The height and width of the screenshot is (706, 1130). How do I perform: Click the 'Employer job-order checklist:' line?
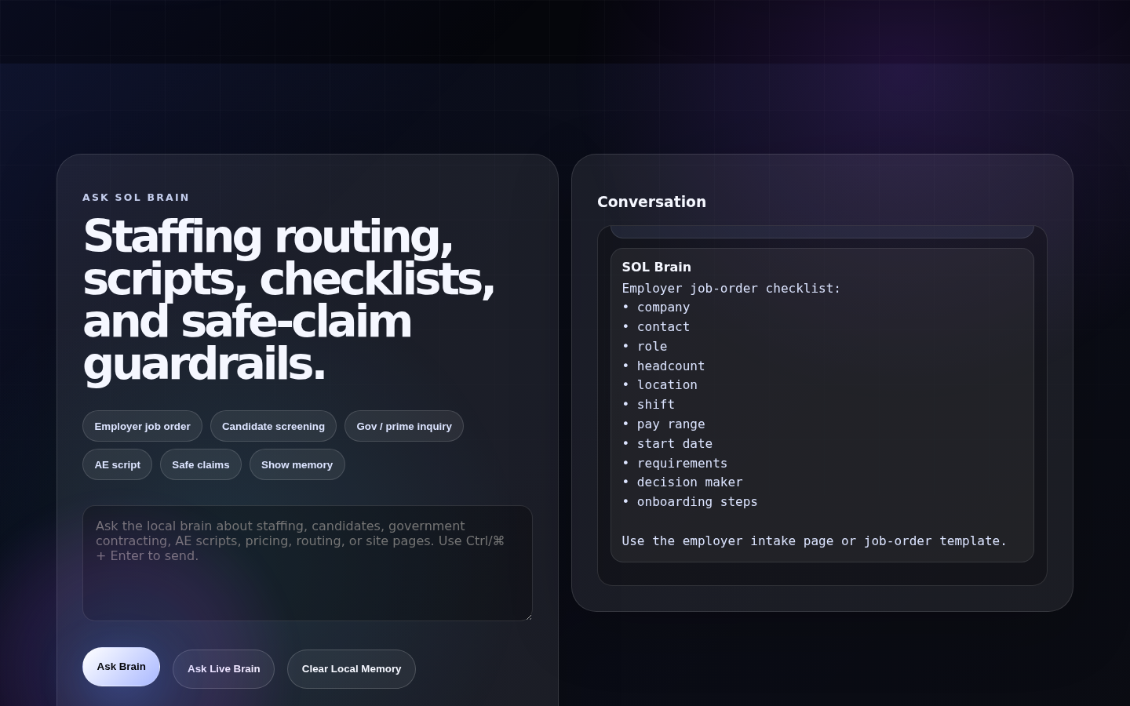(731, 288)
